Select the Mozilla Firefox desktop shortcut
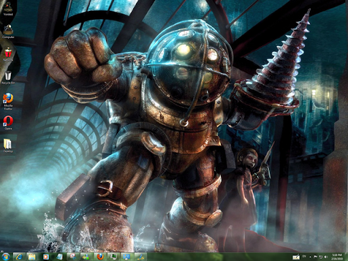 [x=8, y=101]
